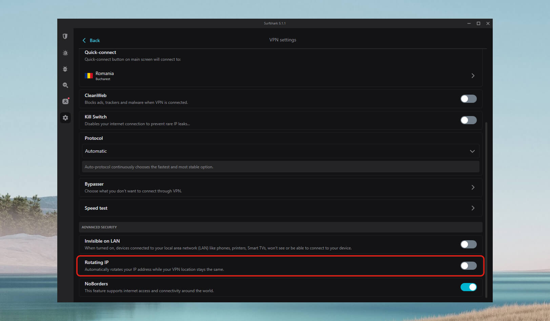Click the Invisible on LAN title
The width and height of the screenshot is (550, 321).
click(102, 241)
